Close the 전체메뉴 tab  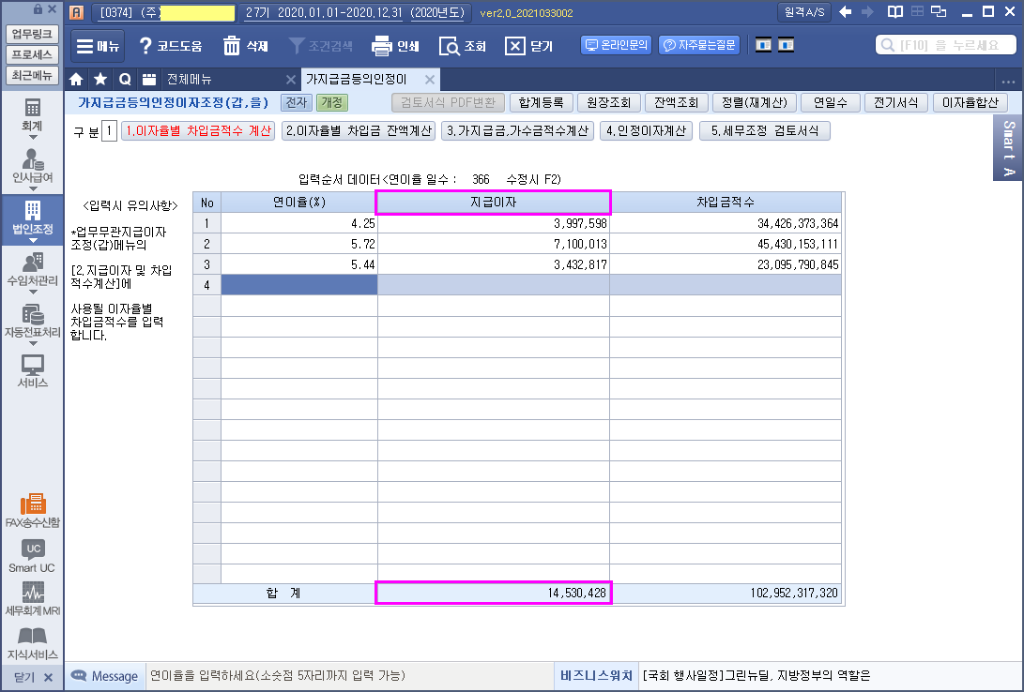(x=291, y=80)
